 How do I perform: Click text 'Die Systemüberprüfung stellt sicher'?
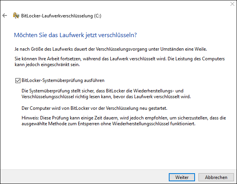58,91
